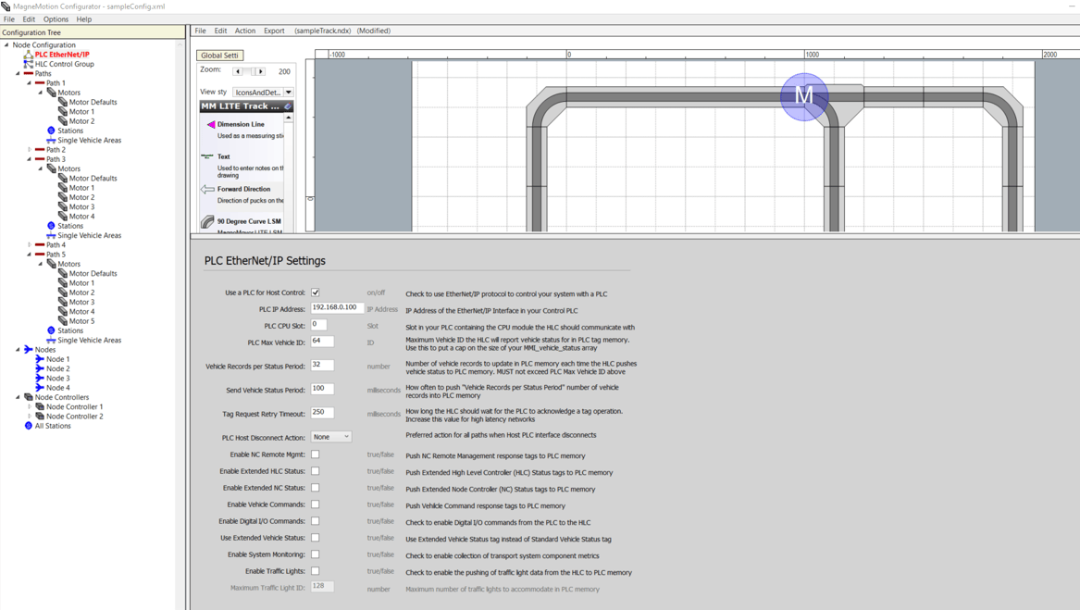The height and width of the screenshot is (610, 1080).
Task: Click the Global Settings button
Action: pyautogui.click(x=219, y=56)
